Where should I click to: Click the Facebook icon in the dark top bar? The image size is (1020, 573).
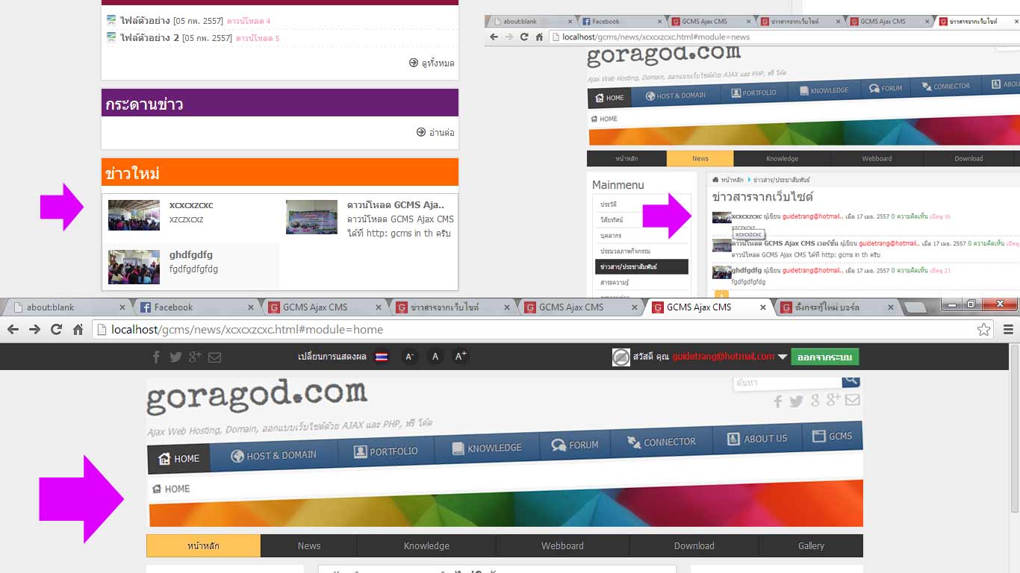point(156,357)
